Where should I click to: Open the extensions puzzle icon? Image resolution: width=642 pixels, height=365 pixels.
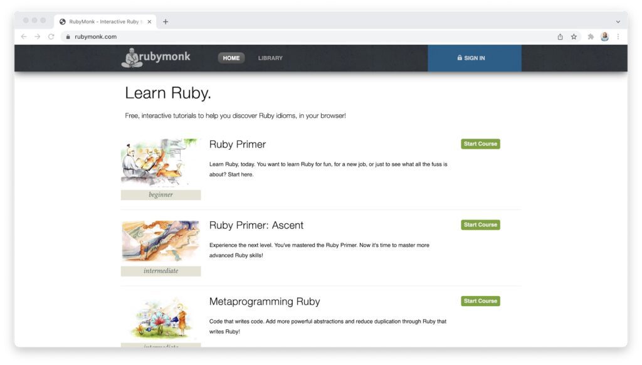point(591,36)
